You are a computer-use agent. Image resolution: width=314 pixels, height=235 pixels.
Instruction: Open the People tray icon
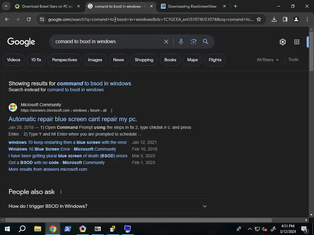(239, 229)
